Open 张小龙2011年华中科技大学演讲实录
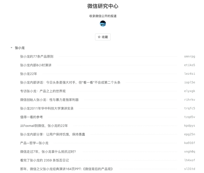This screenshot has height=173, width=204. 47,108
